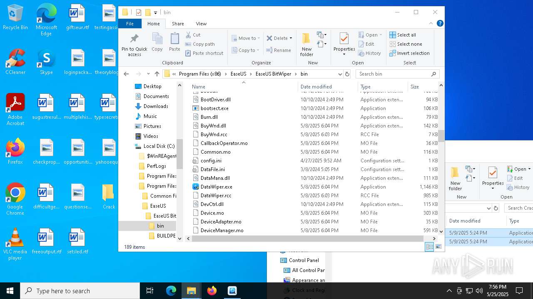
Task: Select Local Disk (C:) in tree
Action: coord(159,146)
